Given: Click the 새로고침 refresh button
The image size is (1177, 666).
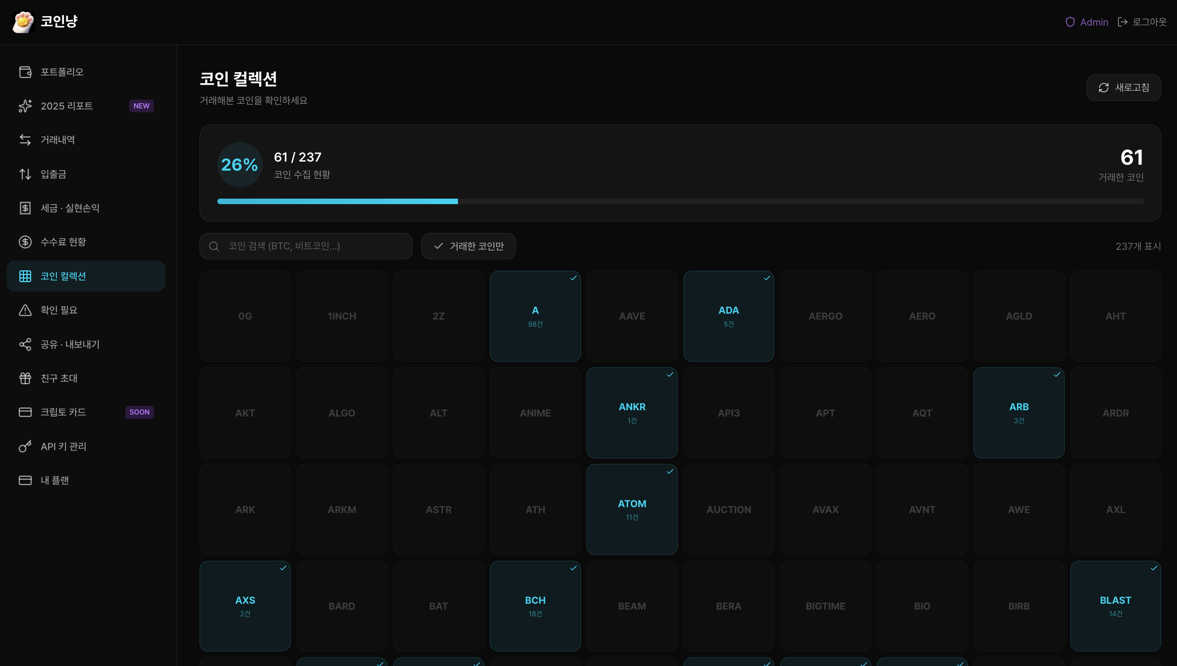Looking at the screenshot, I should (1123, 87).
